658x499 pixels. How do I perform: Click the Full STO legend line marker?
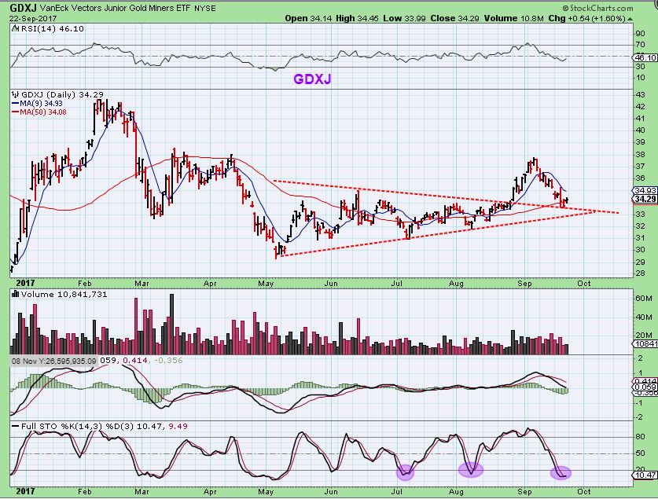(16, 427)
